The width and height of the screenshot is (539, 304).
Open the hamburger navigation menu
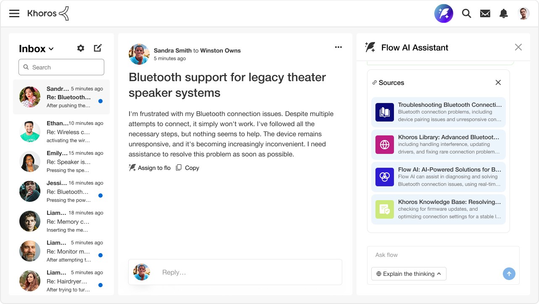point(14,13)
